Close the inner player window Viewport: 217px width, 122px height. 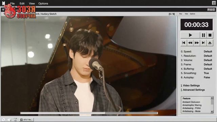click(214, 10)
